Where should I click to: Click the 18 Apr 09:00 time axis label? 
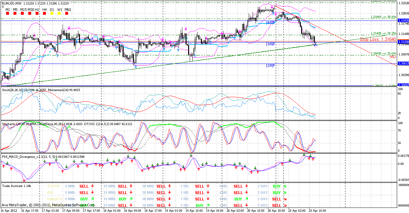pos(133,210)
